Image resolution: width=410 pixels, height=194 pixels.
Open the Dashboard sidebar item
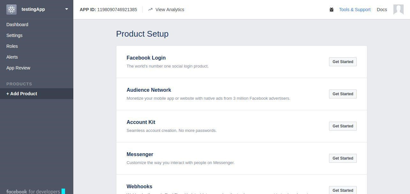pos(17,25)
